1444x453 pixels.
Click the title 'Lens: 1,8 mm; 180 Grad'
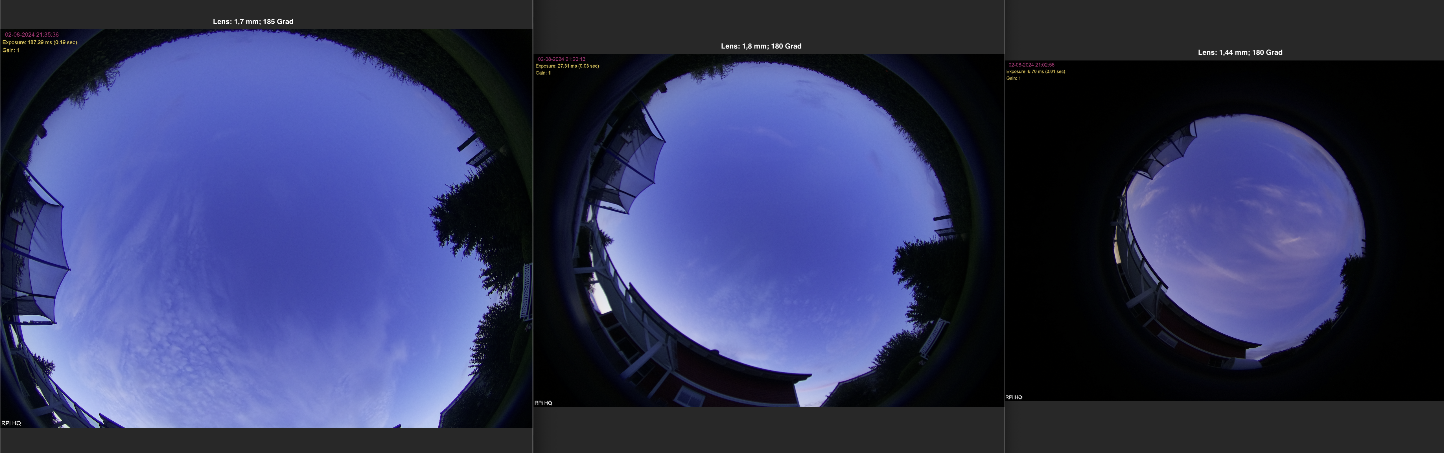click(761, 46)
